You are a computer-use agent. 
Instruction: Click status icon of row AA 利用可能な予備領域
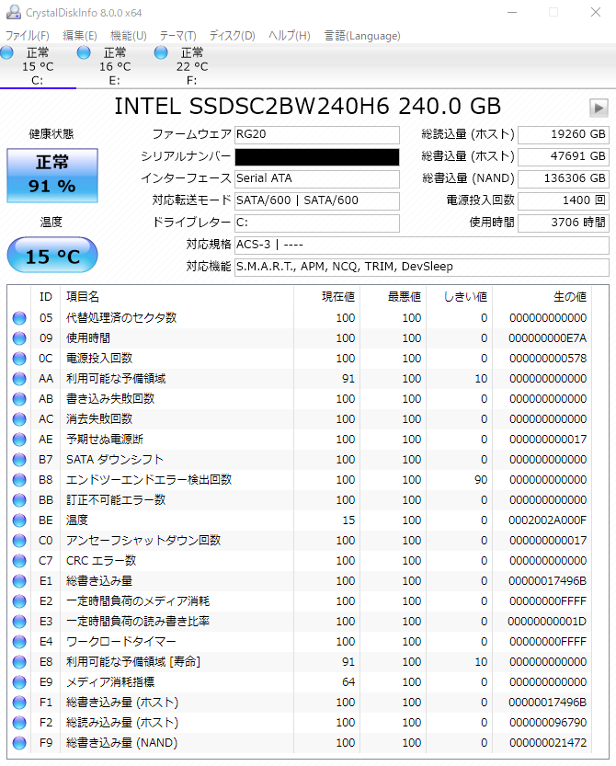tap(19, 379)
